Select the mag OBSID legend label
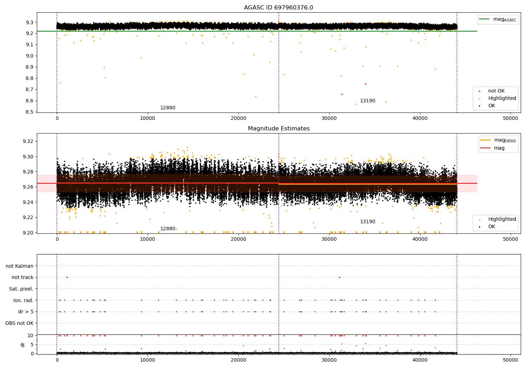 [505, 140]
